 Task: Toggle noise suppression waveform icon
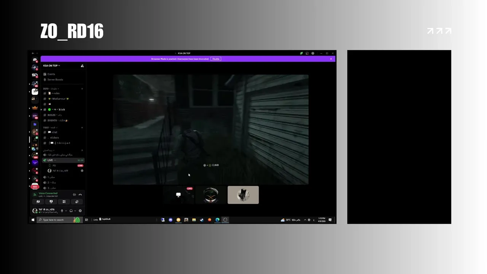pyautogui.click(x=74, y=194)
